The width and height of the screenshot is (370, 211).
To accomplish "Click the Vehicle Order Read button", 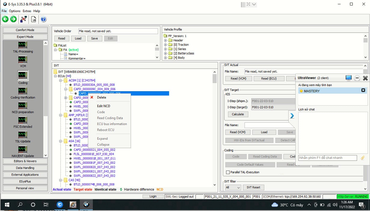I will [62, 39].
